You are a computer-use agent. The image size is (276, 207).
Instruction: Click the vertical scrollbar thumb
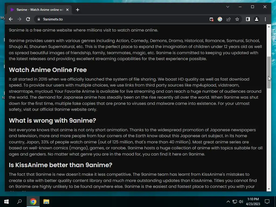tap(269, 72)
